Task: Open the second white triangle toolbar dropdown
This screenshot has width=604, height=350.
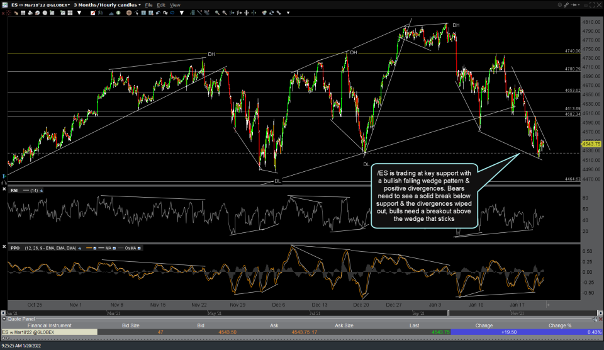Action: pos(182,13)
